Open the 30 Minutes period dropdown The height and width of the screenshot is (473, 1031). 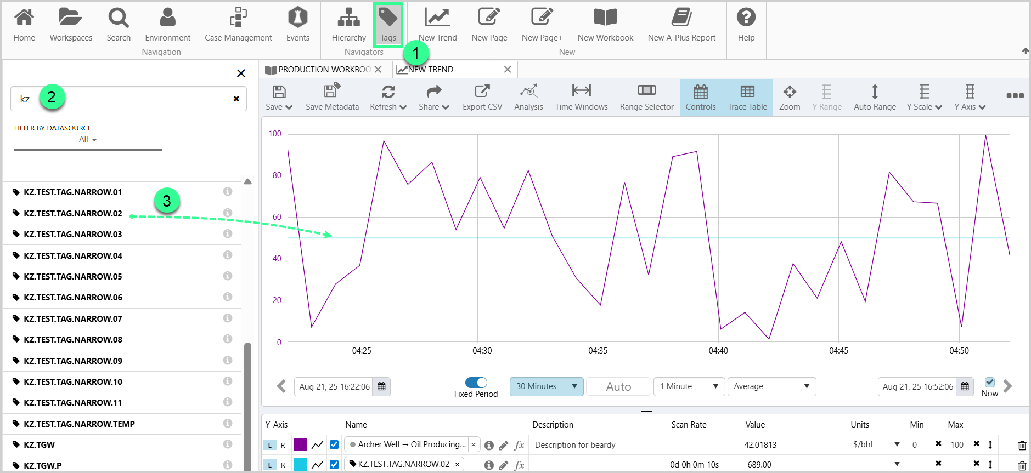pyautogui.click(x=546, y=386)
